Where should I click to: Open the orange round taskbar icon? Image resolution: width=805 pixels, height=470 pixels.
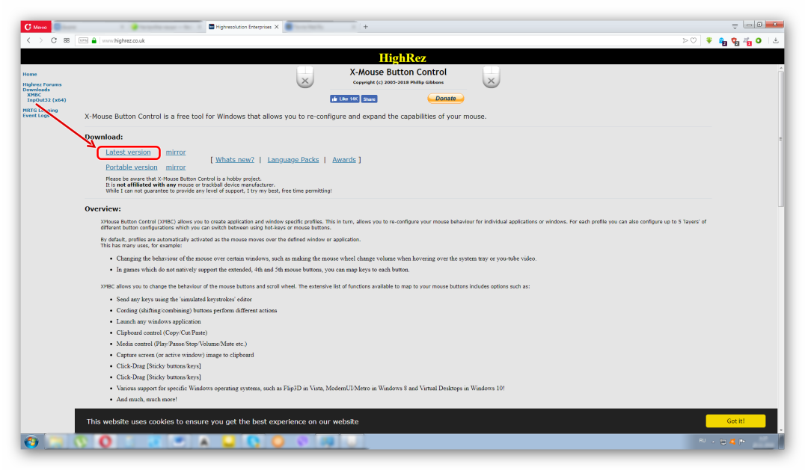coord(278,442)
